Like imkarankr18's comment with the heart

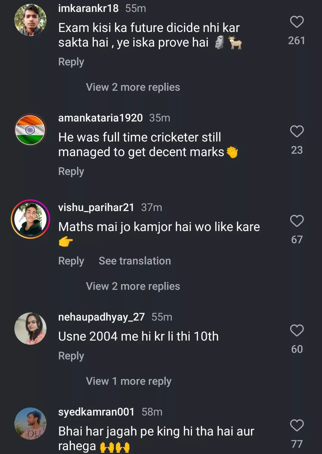tap(297, 22)
